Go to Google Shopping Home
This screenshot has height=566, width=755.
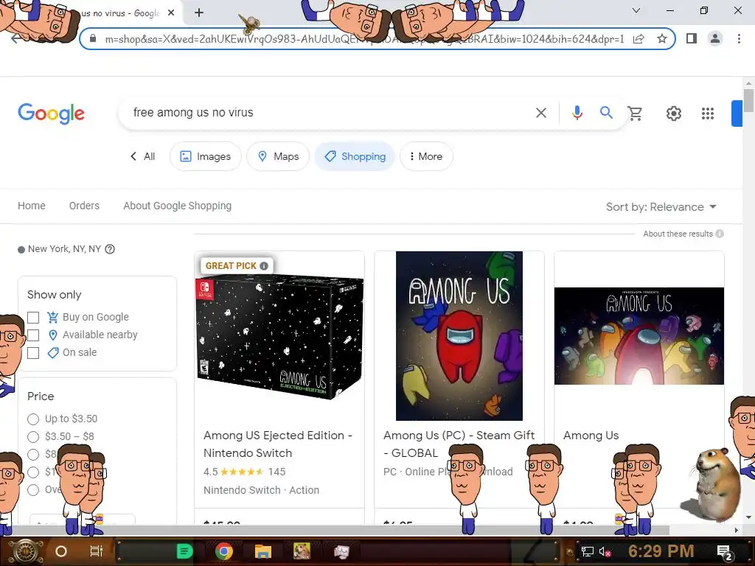32,206
